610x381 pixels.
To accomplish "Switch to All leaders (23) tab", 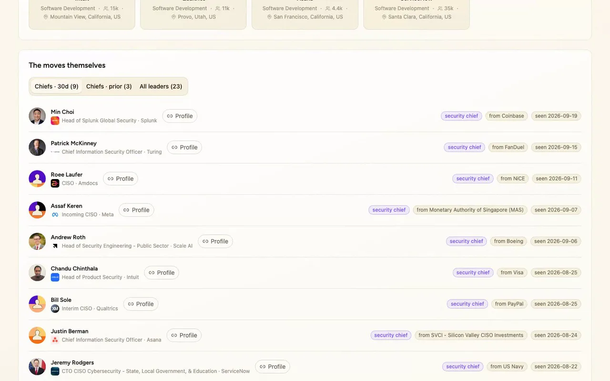I will (x=161, y=86).
